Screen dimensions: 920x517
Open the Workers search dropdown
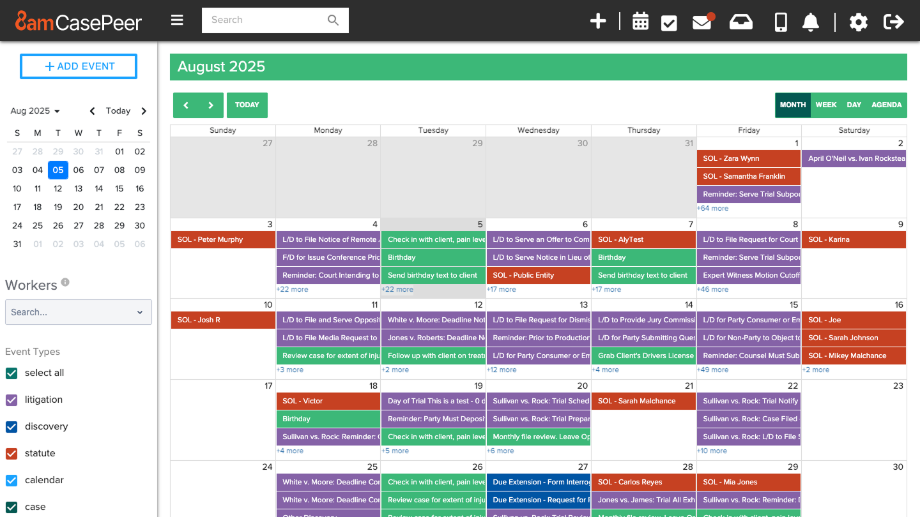coord(79,312)
